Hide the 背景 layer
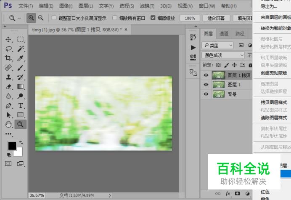Screen dimensions: 291x200 click(206, 94)
